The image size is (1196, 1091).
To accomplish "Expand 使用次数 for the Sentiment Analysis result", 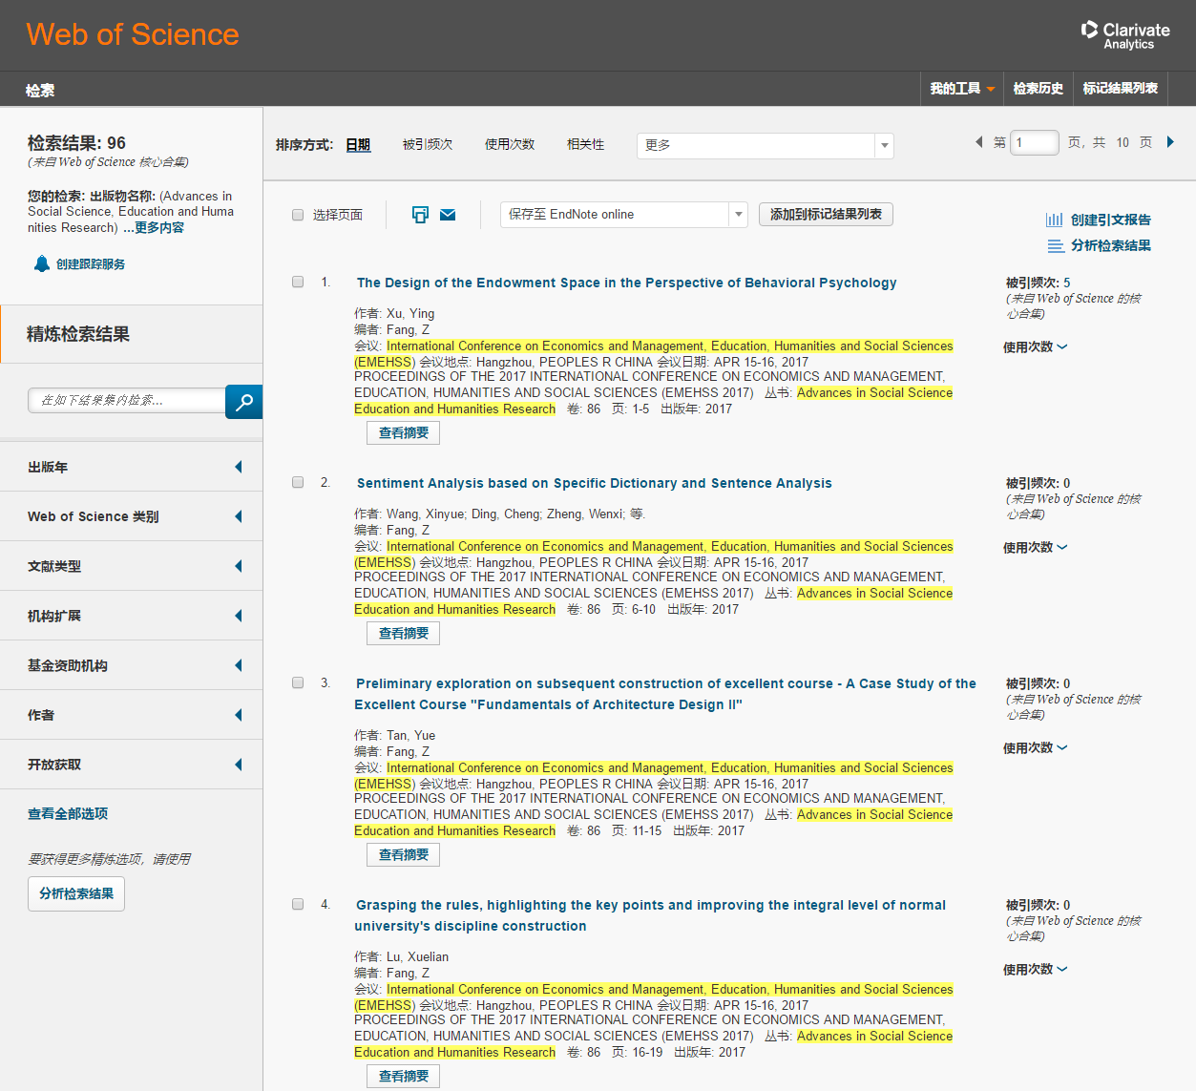I will (x=1035, y=548).
